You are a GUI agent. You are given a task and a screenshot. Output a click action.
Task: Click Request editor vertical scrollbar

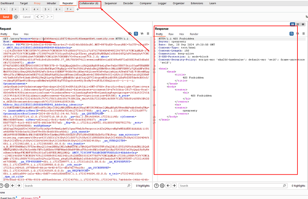pyautogui.click(x=151, y=88)
